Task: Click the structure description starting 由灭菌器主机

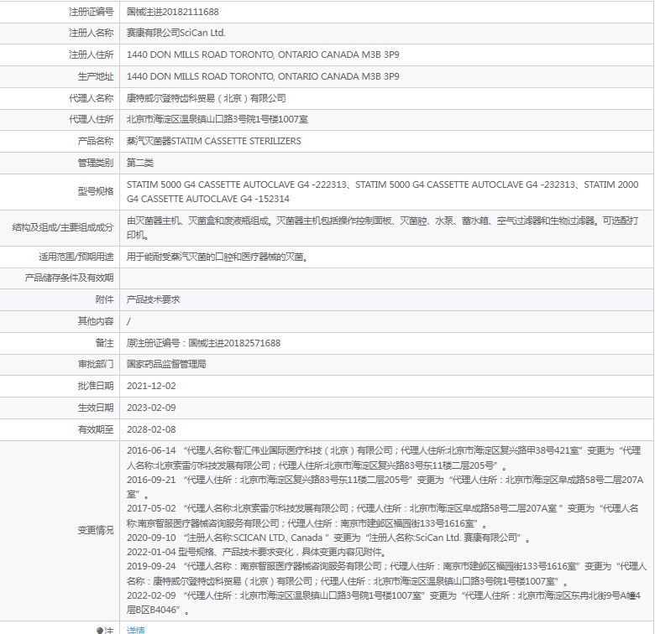Action: click(383, 228)
